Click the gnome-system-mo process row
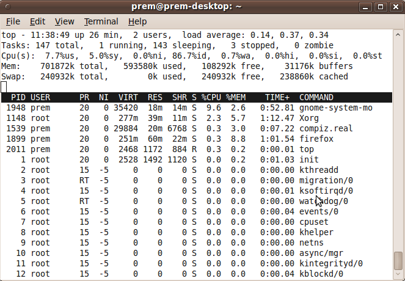Viewport: 405px width, 281px height. 197,108
